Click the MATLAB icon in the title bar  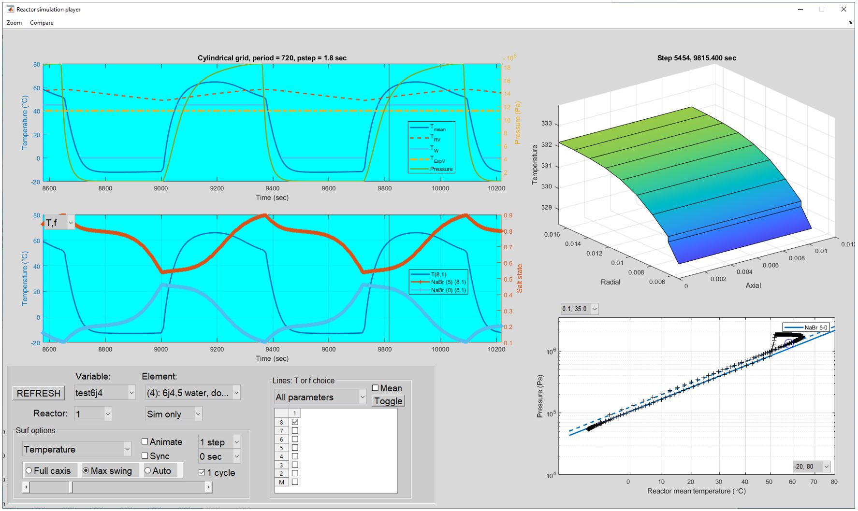10,9
